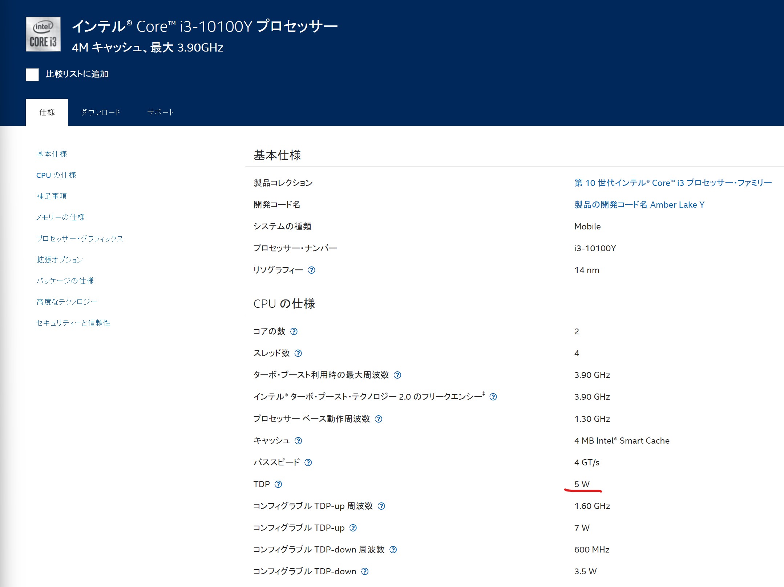Jump to 高度なテクノロジー in sidebar
This screenshot has width=784, height=587.
click(67, 302)
